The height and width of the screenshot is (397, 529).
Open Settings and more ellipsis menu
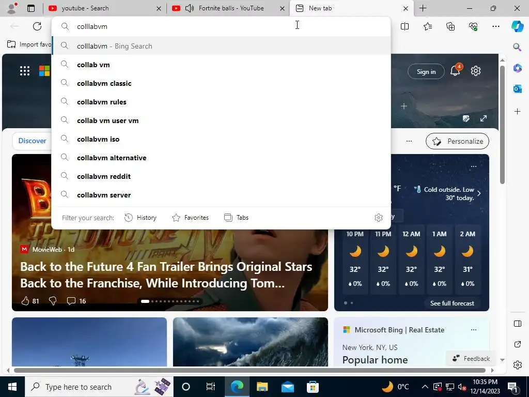[x=495, y=26]
